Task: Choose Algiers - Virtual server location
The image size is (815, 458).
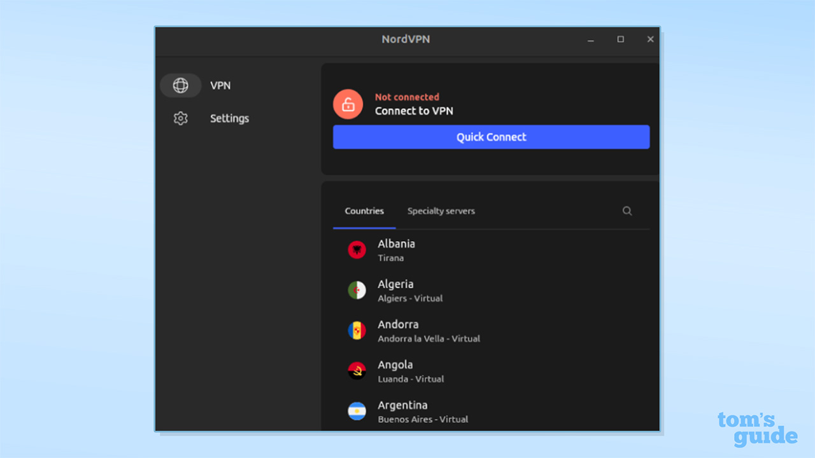Action: pos(410,298)
